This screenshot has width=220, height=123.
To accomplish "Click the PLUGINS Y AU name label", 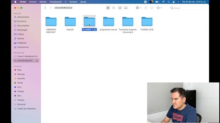I will [x=89, y=30].
